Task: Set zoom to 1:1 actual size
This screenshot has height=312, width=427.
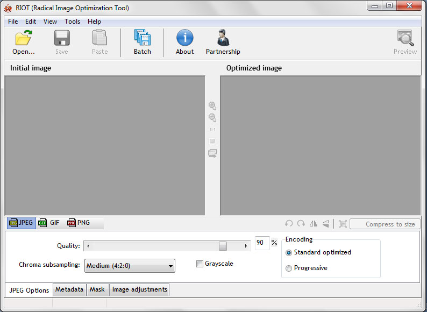Action: click(x=212, y=130)
